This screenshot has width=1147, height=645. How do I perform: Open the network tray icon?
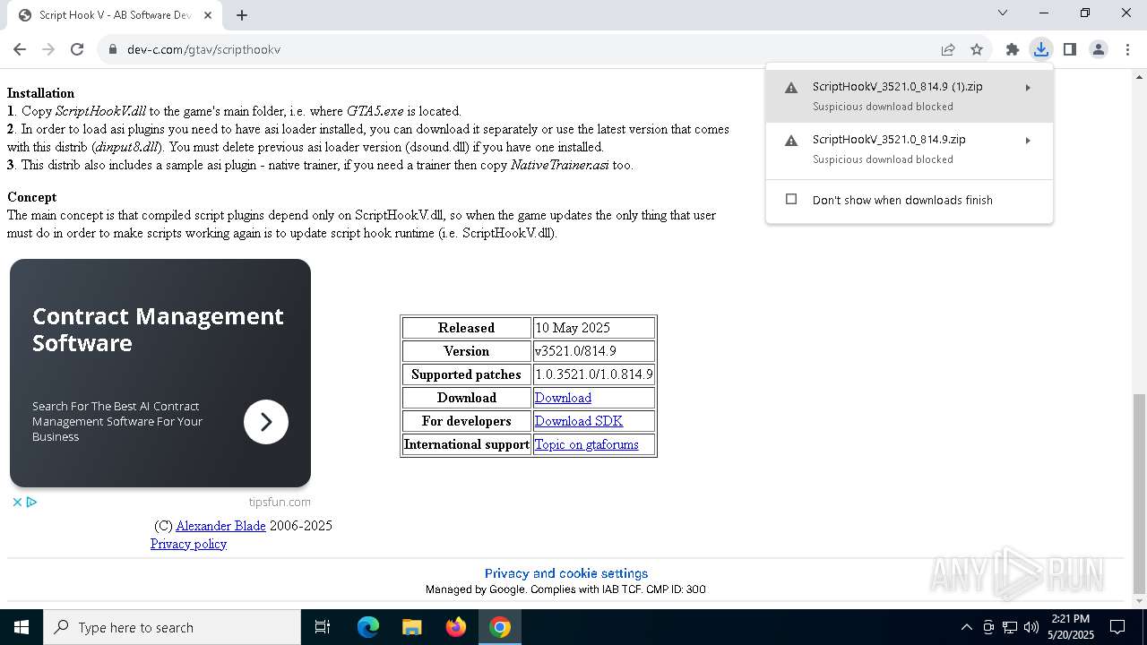(x=1010, y=627)
